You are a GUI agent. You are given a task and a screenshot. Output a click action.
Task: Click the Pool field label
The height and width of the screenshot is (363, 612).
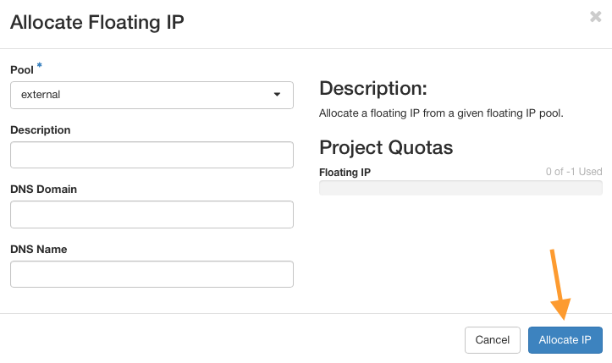21,69
